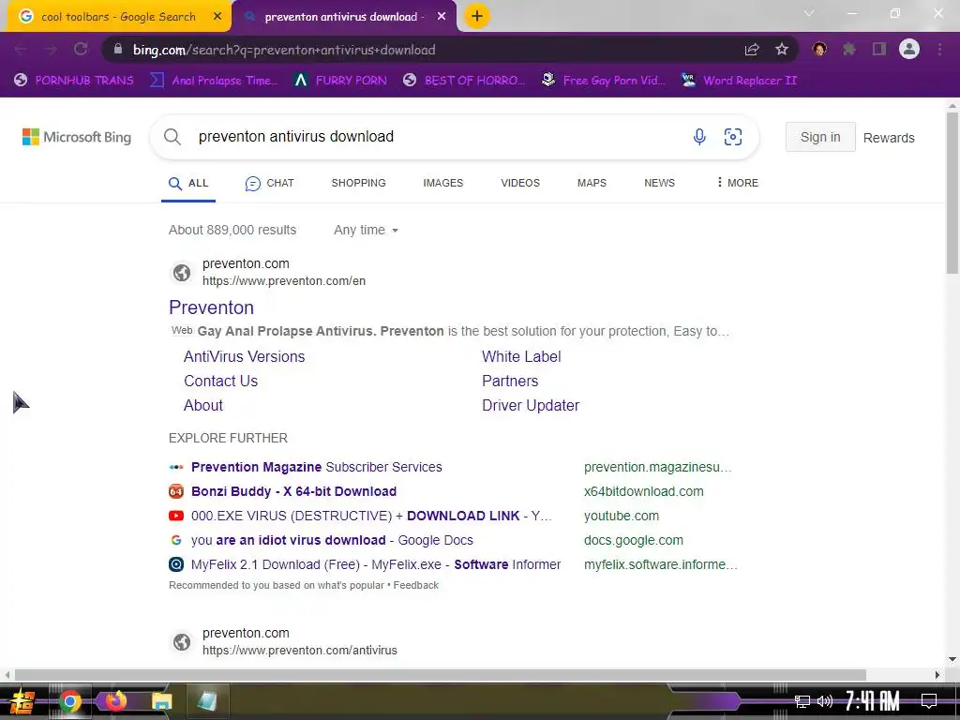Open the AntiVirus Versions sitelink
The height and width of the screenshot is (720, 960).
point(245,356)
